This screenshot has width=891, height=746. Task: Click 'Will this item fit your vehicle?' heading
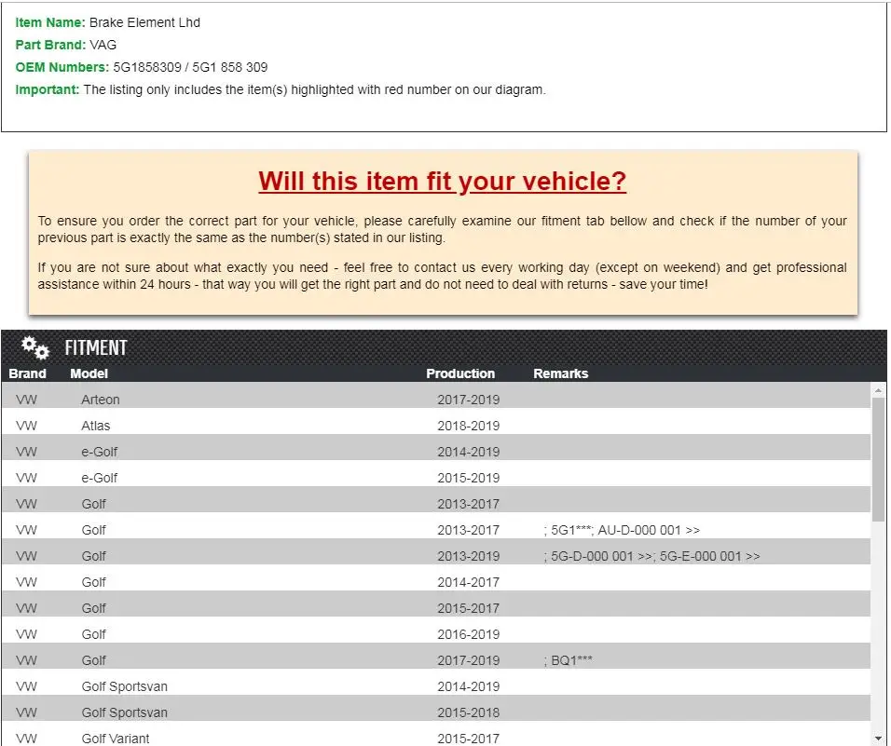(x=442, y=182)
